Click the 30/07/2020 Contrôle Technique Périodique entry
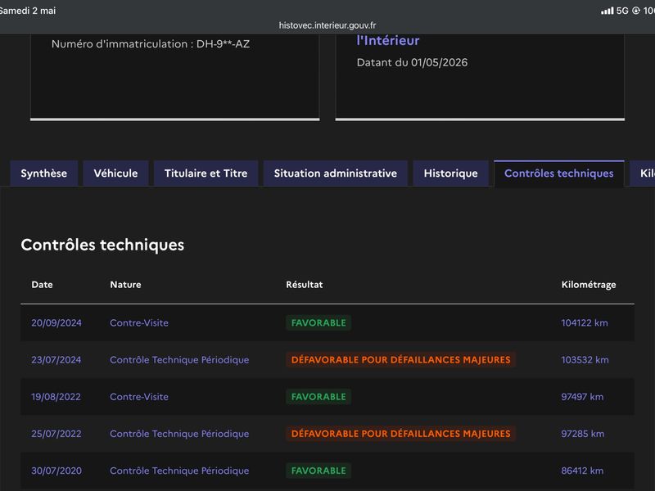The image size is (655, 491). point(179,471)
